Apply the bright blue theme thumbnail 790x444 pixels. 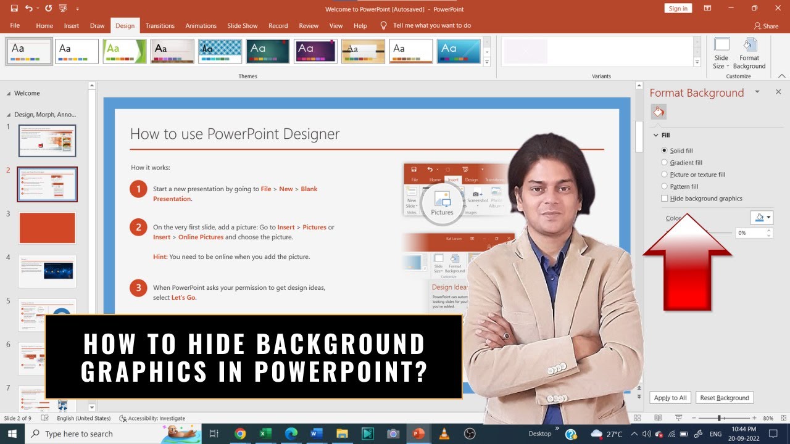tap(459, 51)
